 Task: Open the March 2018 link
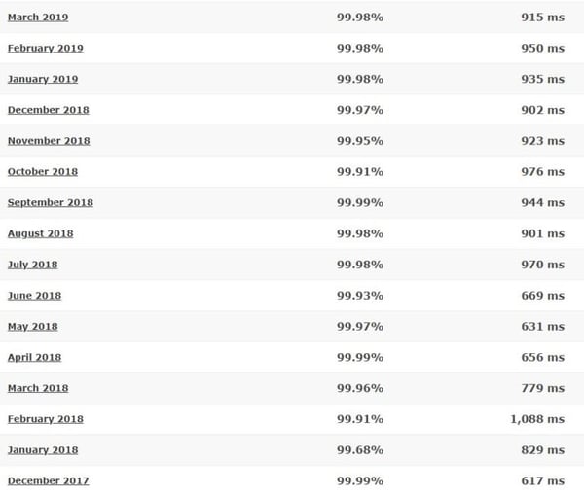(x=38, y=389)
